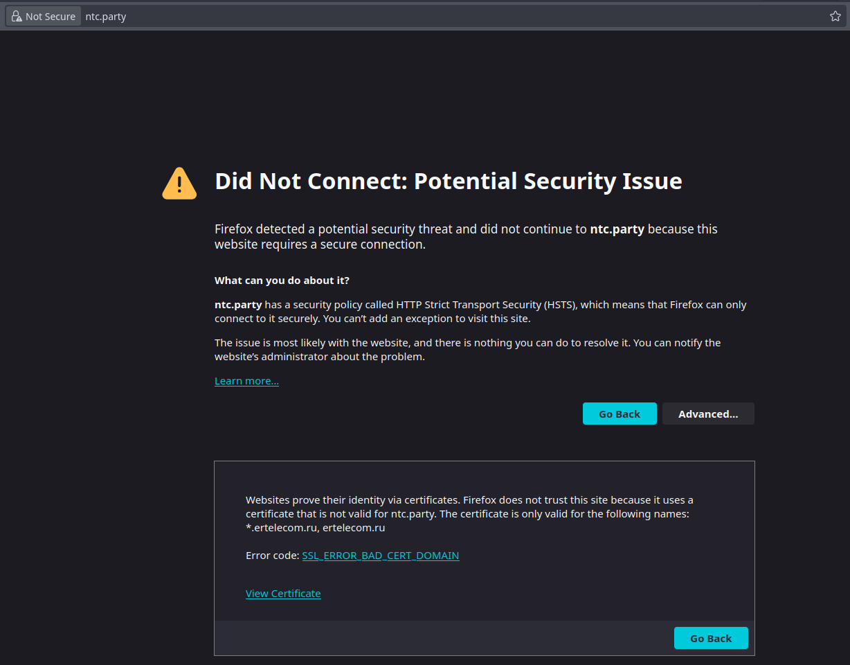Click the "What can you do about it?" subheading
Viewport: 850px width, 665px height.
click(282, 281)
